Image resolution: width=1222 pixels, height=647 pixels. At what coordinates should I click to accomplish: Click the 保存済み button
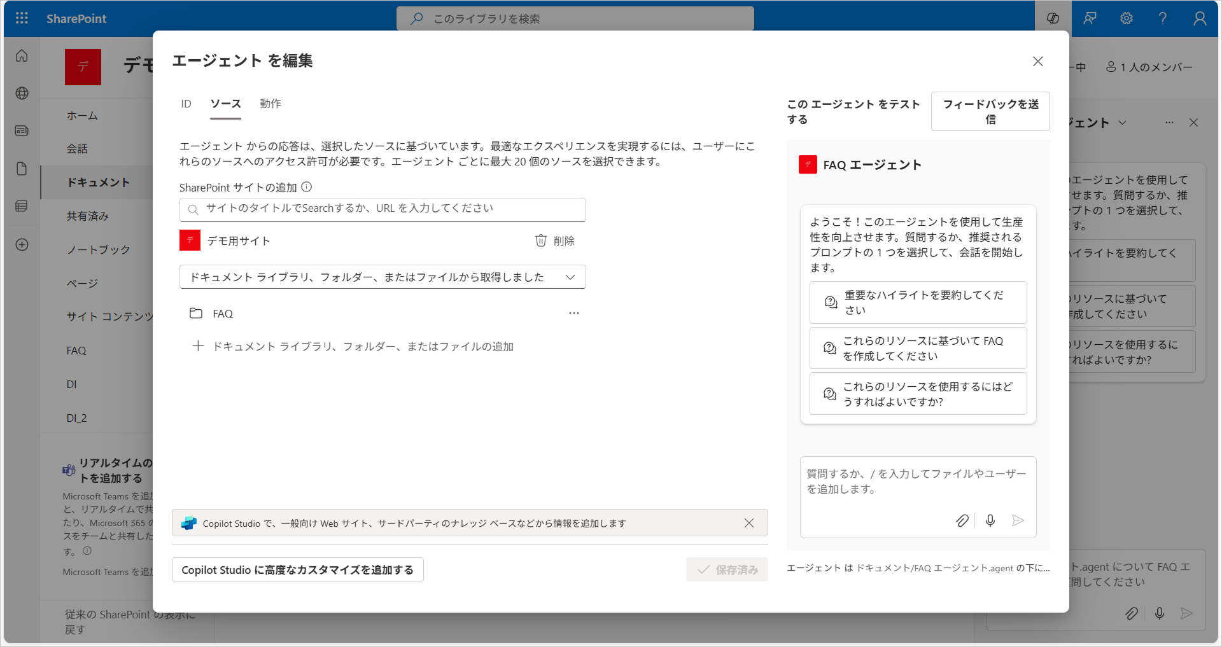tap(727, 569)
